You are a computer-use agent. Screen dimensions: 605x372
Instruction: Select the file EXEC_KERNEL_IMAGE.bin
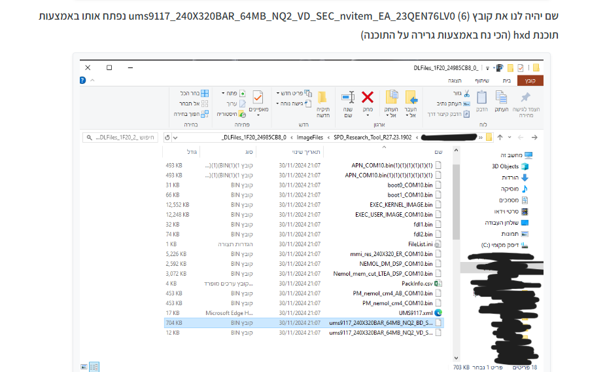pyautogui.click(x=401, y=205)
